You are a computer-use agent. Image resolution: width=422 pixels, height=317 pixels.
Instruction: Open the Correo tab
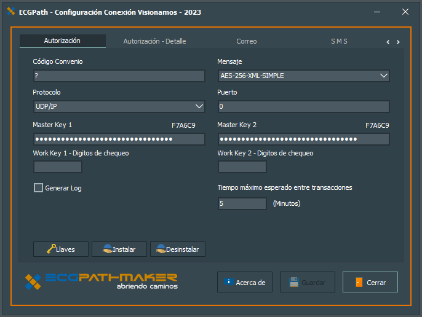click(x=246, y=41)
